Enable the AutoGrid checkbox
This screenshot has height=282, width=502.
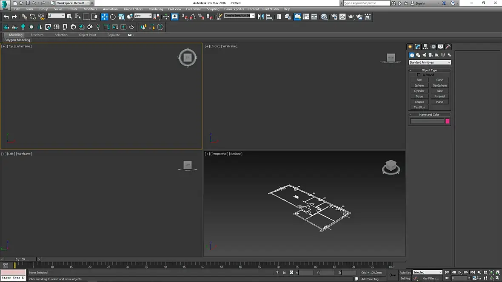(419, 75)
